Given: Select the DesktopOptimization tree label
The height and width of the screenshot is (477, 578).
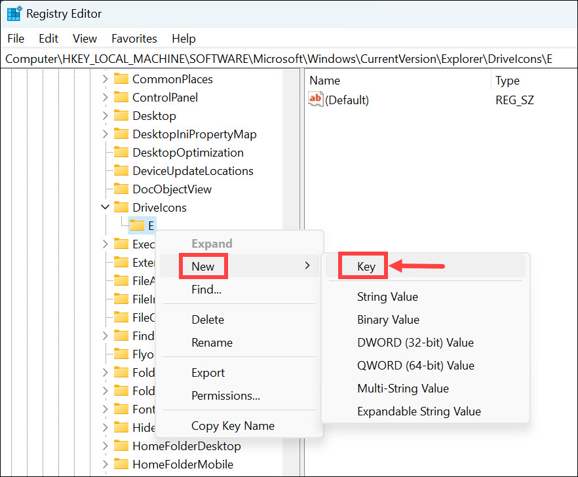Looking at the screenshot, I should click(188, 152).
